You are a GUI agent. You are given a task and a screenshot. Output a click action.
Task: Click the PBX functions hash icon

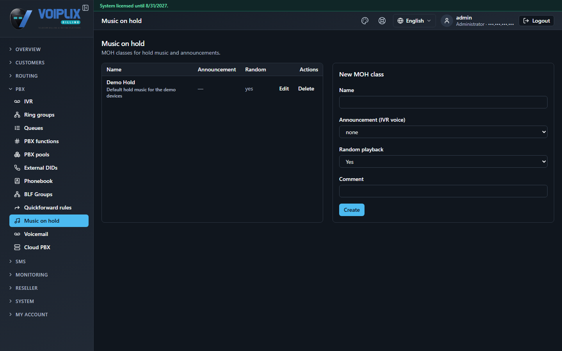(x=17, y=141)
